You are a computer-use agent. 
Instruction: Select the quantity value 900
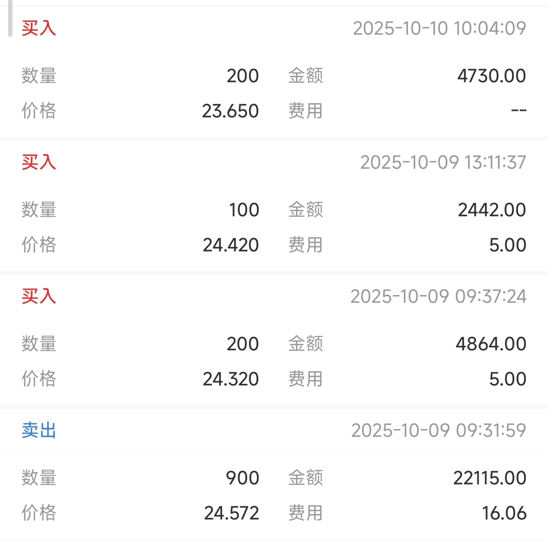[x=242, y=478]
